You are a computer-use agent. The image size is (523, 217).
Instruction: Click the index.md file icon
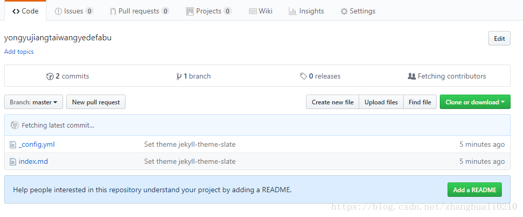[x=13, y=162]
